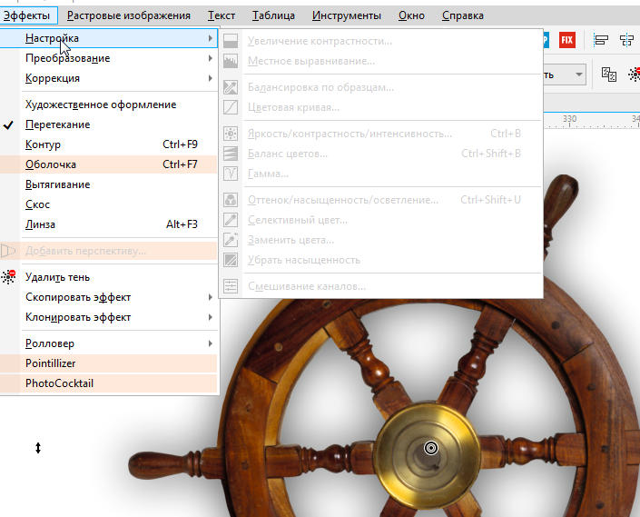The width and height of the screenshot is (640, 517).
Task: Open the Справка menu
Action: (463, 15)
